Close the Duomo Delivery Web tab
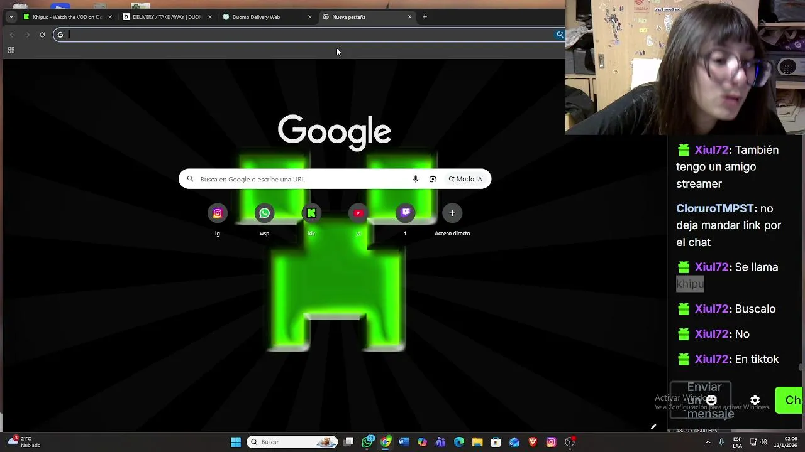 [x=309, y=17]
